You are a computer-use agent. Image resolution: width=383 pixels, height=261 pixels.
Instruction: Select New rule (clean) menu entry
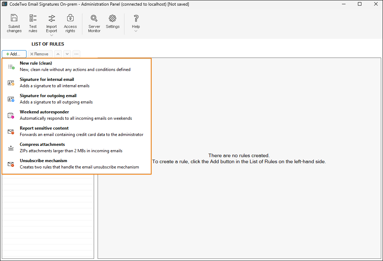click(x=36, y=63)
